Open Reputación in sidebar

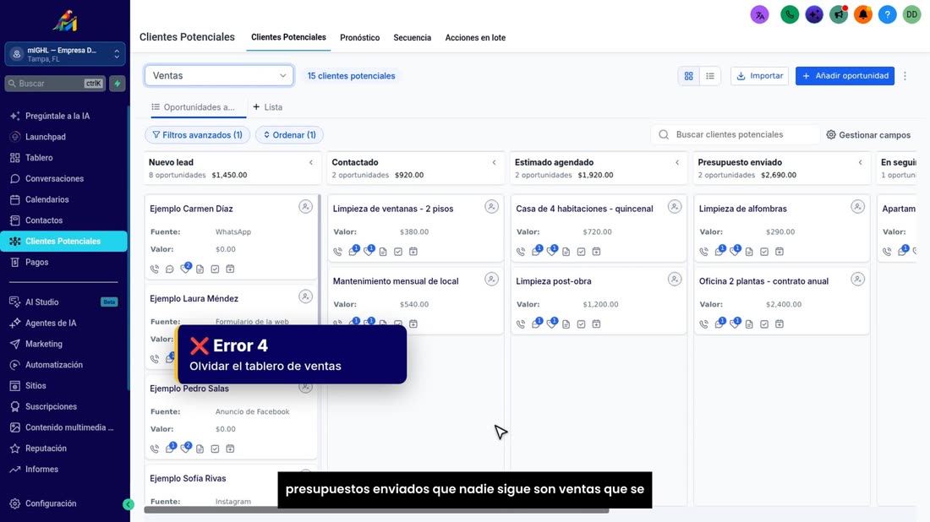click(46, 449)
